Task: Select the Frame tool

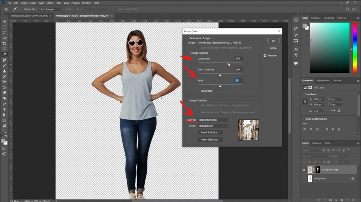Action: [x=4, y=49]
